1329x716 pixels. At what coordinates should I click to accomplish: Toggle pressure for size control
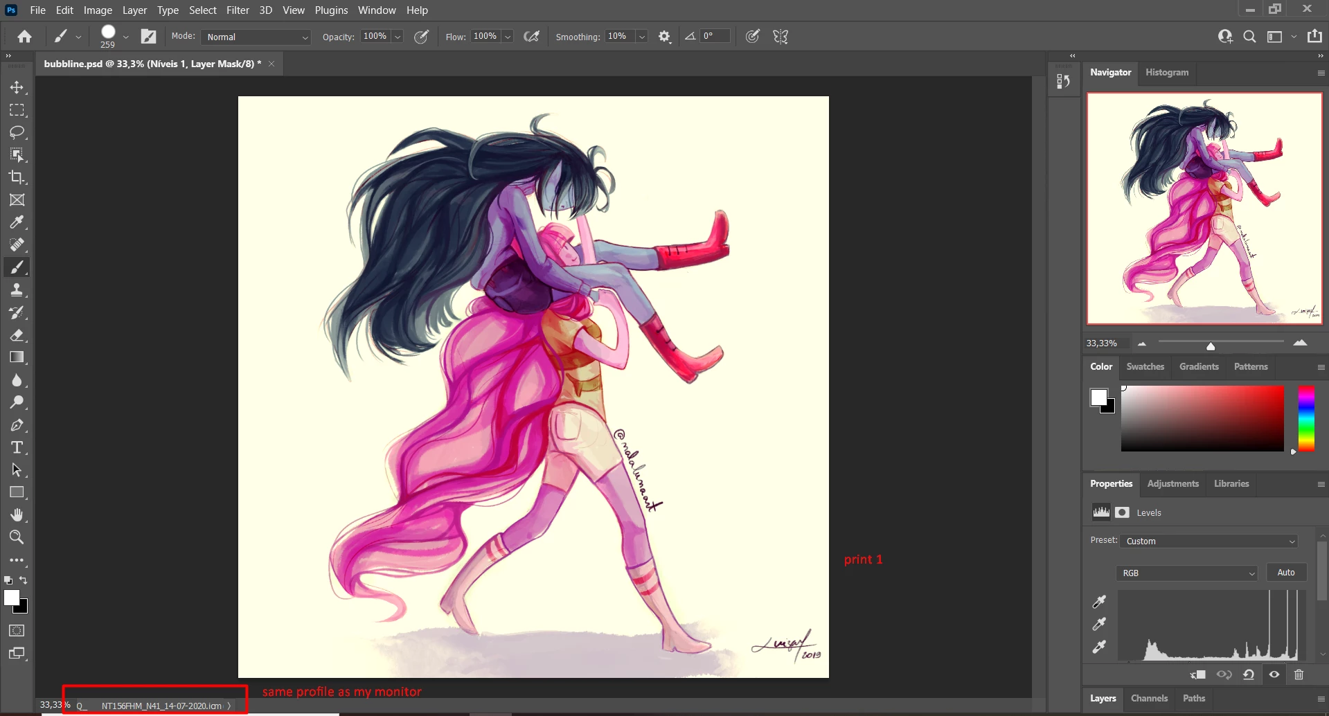[x=753, y=37]
